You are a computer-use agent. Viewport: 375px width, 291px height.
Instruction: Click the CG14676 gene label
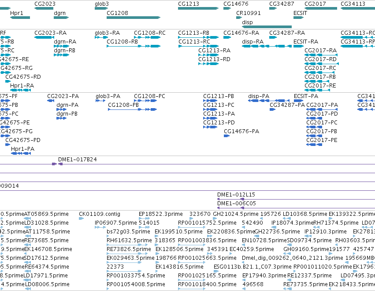tap(236, 4)
